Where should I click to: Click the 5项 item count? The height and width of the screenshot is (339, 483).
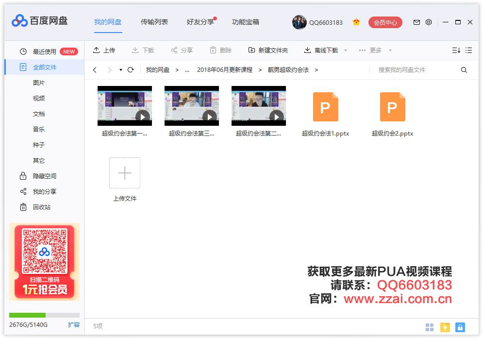tap(98, 326)
